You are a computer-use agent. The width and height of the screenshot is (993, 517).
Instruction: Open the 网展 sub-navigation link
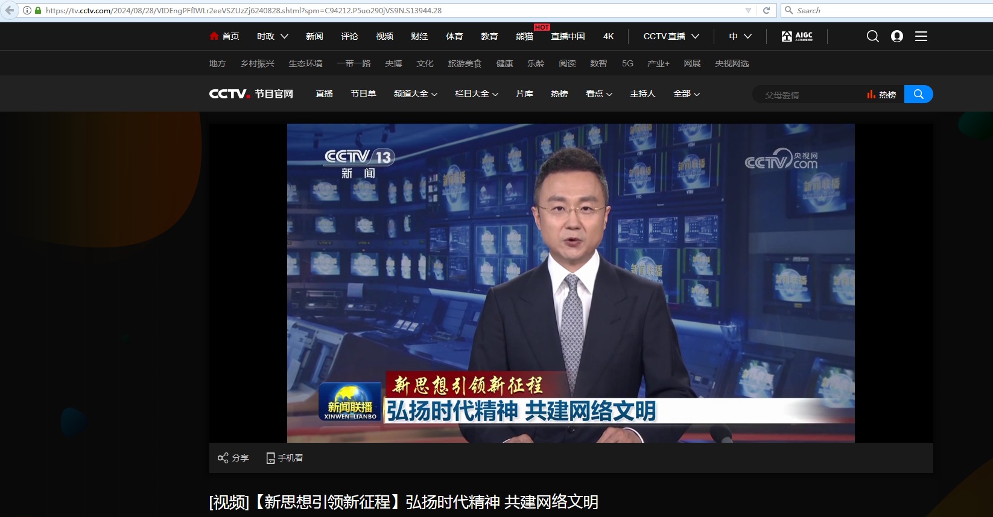click(x=692, y=63)
